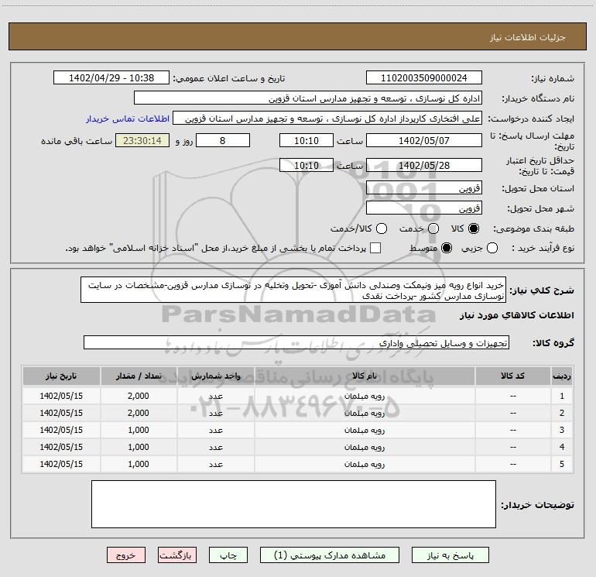The image size is (596, 577).
Task: Select the جزیی purchase type radio
Action: [x=492, y=248]
